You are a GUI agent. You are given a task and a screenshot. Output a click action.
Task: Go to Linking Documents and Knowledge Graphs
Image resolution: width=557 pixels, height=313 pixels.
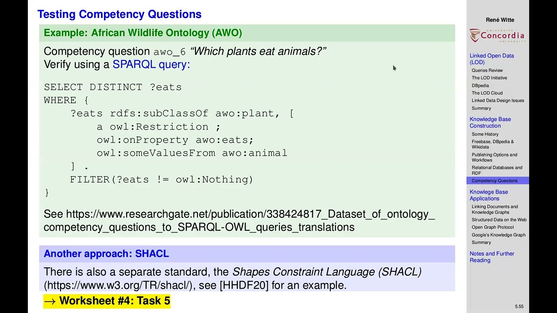pyautogui.click(x=494, y=210)
